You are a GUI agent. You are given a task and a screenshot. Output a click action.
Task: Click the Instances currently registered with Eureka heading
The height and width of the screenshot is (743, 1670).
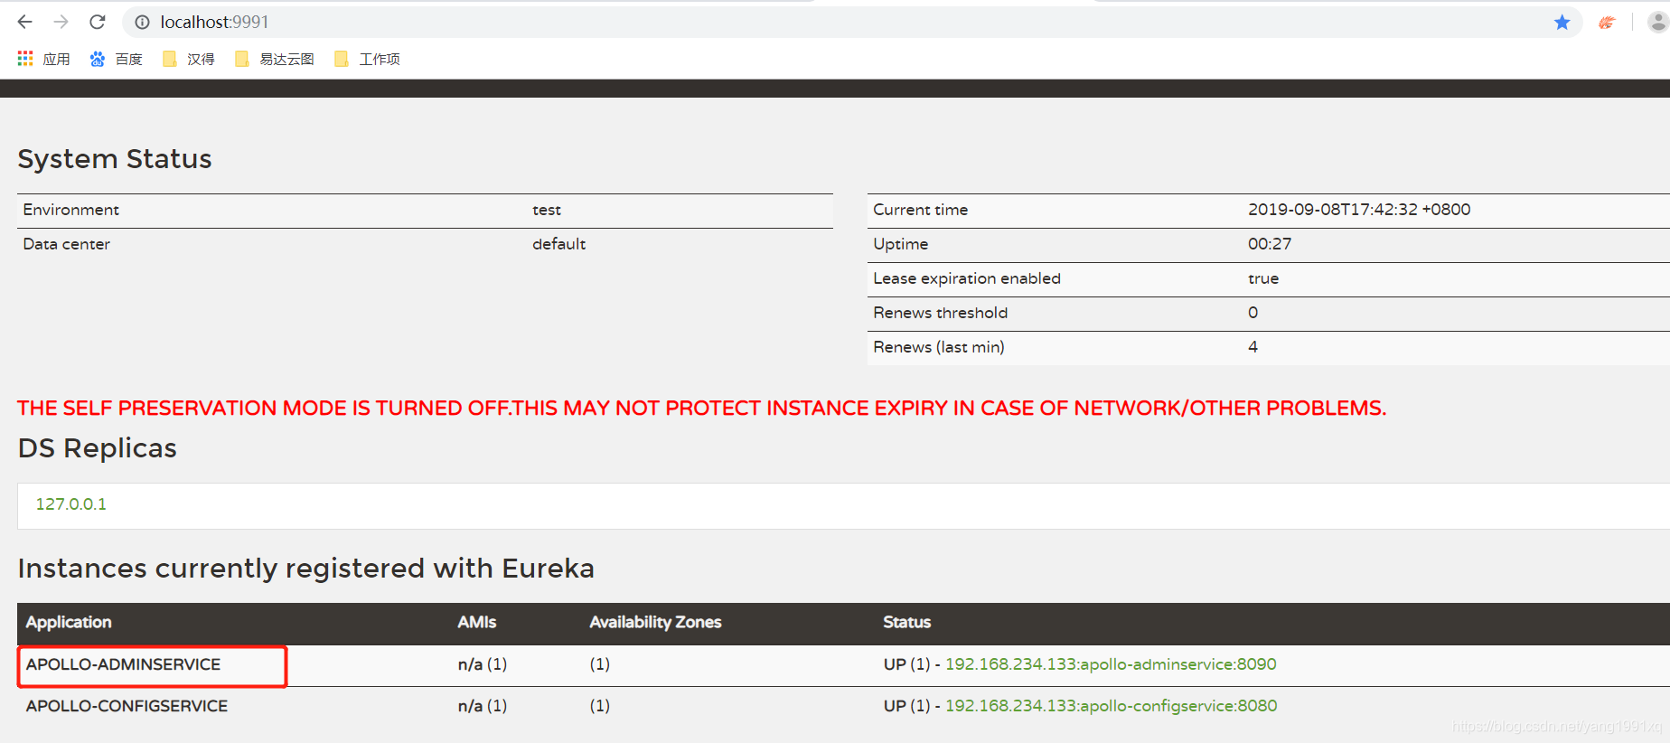[x=306, y=569]
